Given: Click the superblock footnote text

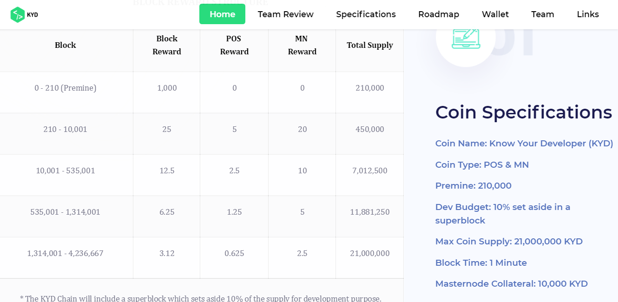Looking at the screenshot, I should pyautogui.click(x=201, y=298).
